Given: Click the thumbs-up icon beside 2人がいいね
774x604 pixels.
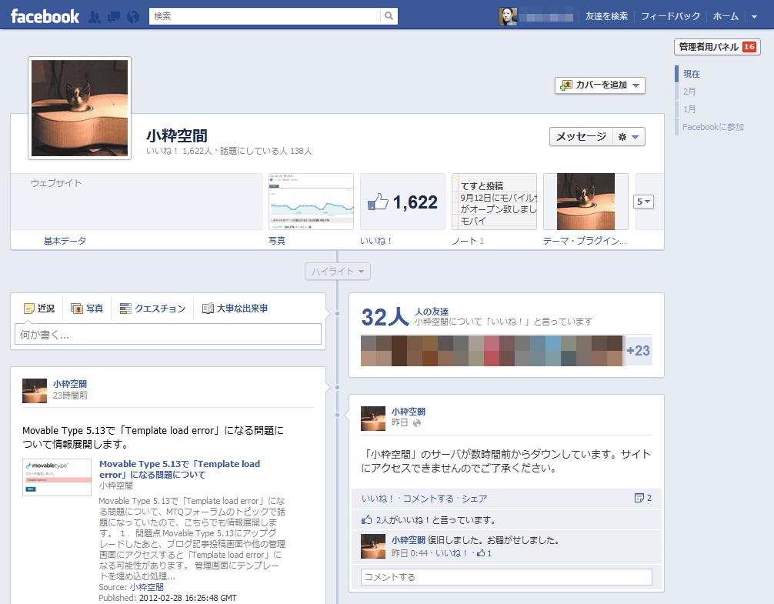Looking at the screenshot, I should 367,519.
